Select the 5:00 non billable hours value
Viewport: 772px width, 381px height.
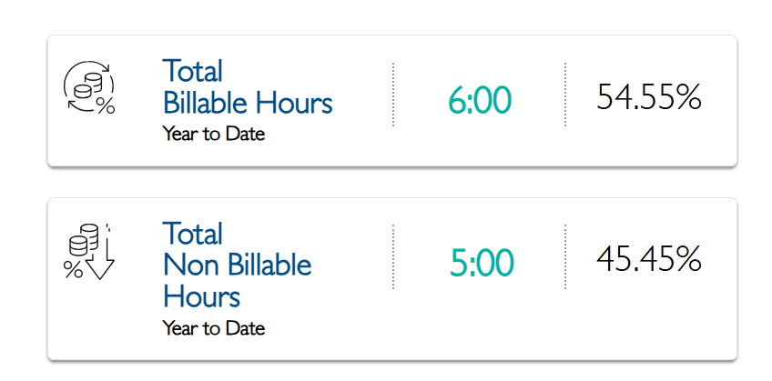coord(482,263)
